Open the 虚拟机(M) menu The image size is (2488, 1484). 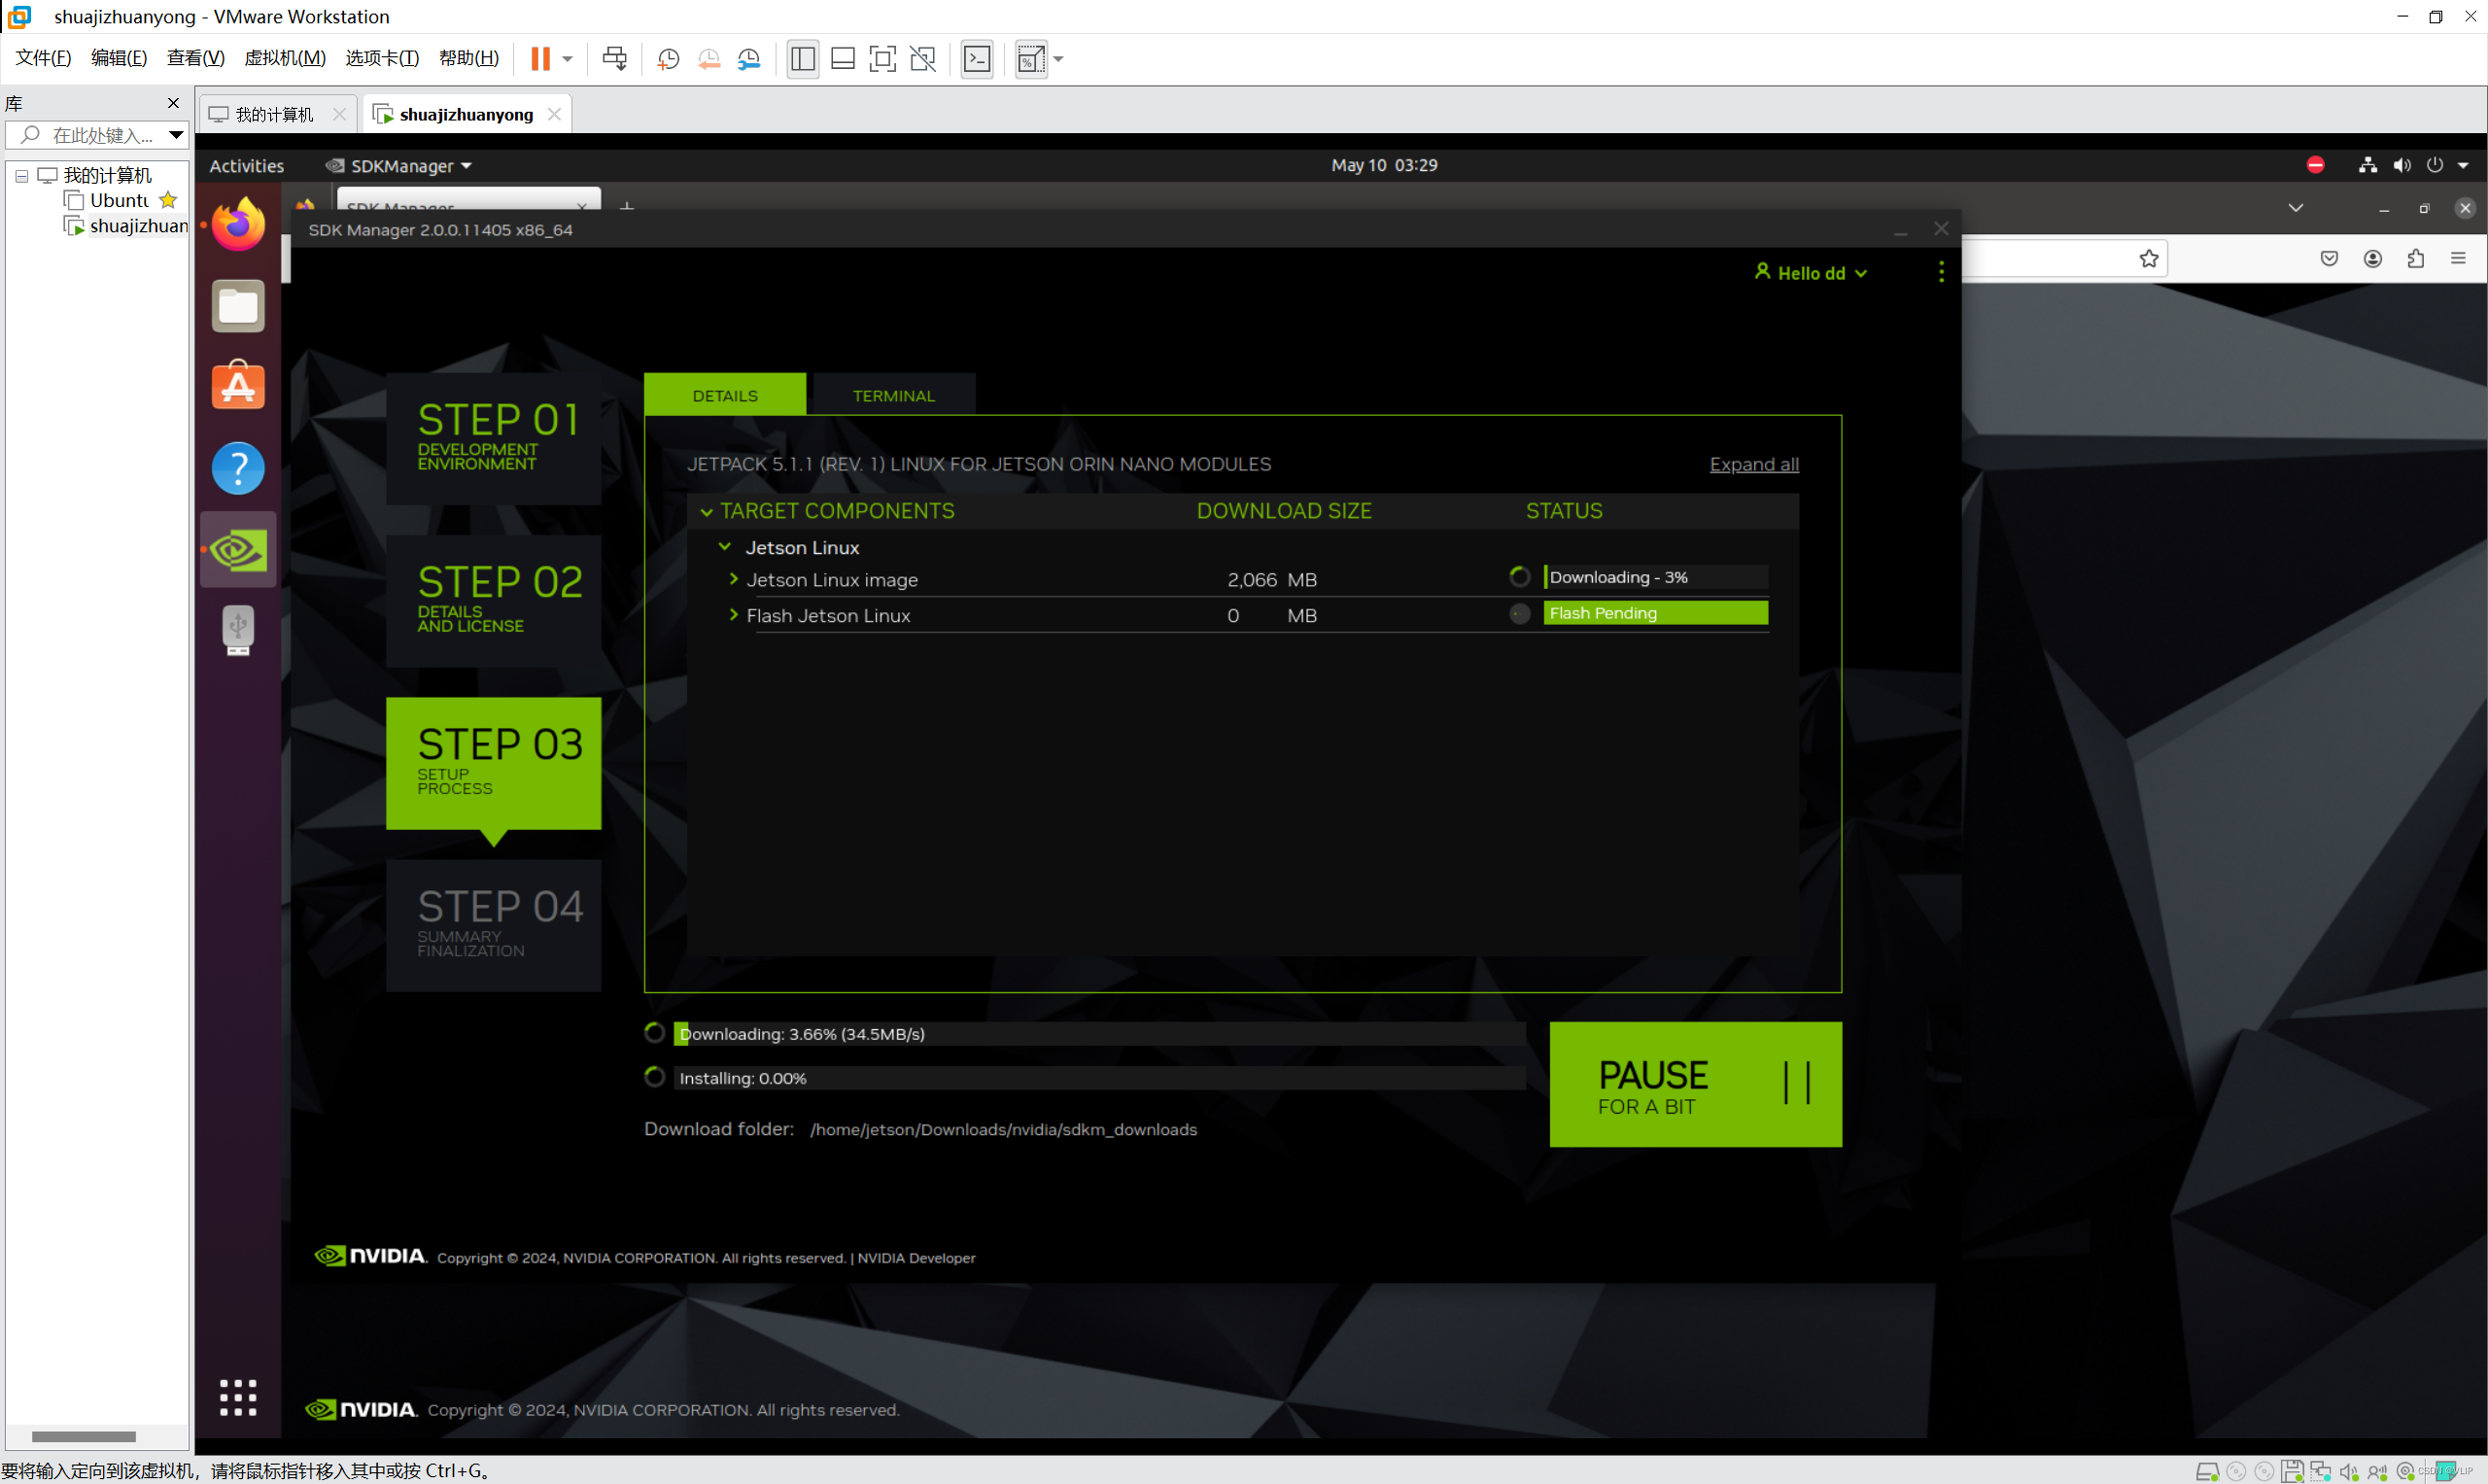[285, 57]
